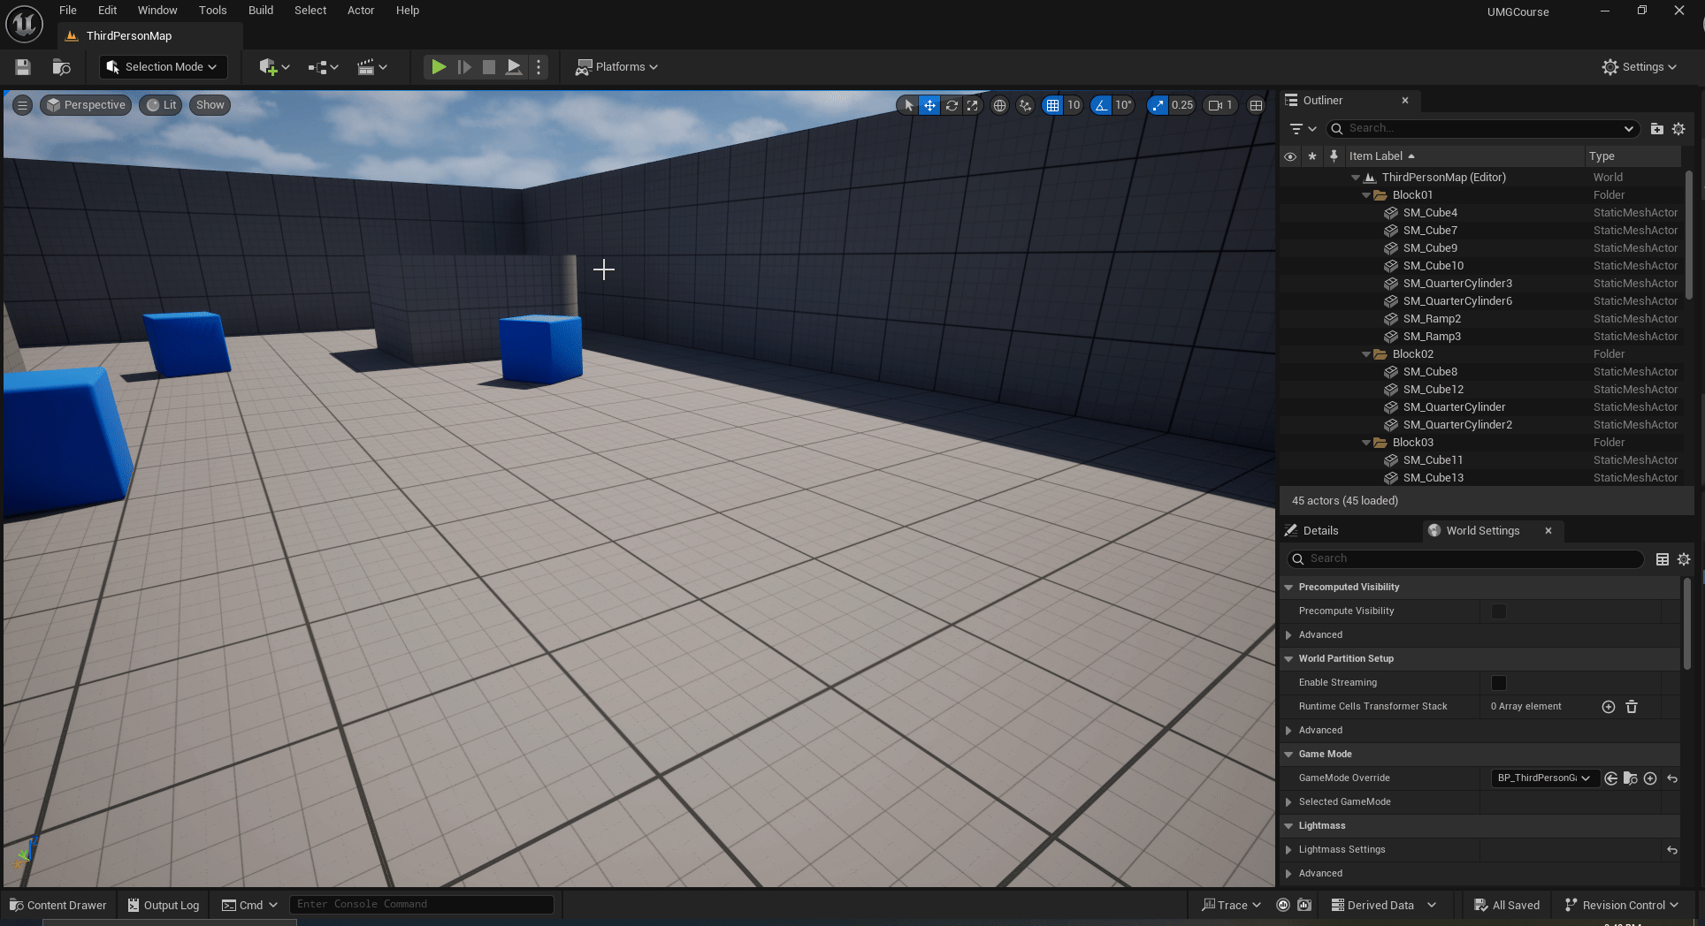
Task: Open Selection Mode dropdown
Action: pyautogui.click(x=163, y=67)
